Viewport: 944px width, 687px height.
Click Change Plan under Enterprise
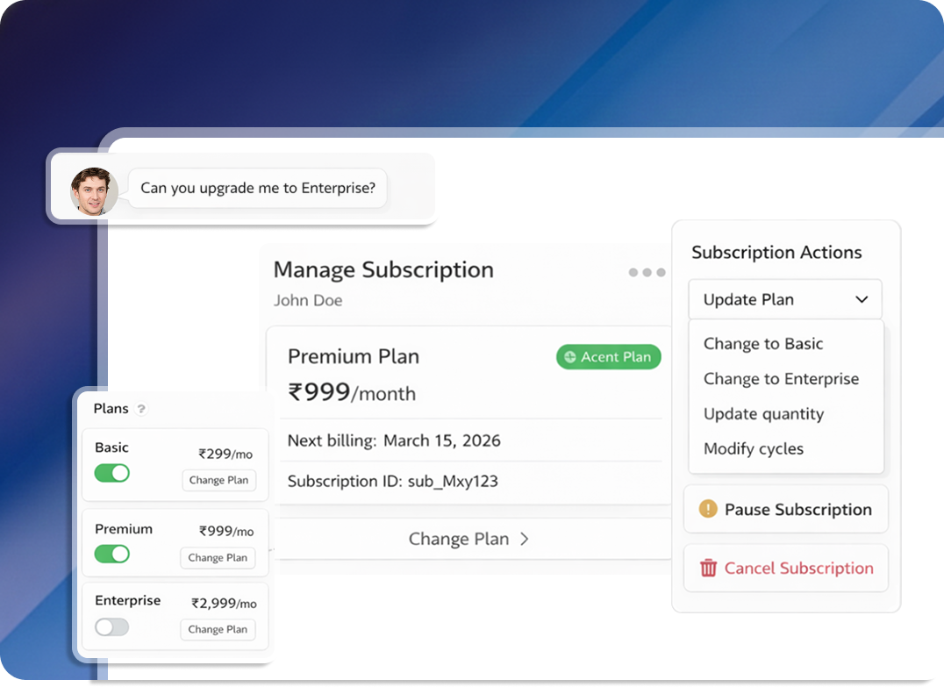coord(218,629)
